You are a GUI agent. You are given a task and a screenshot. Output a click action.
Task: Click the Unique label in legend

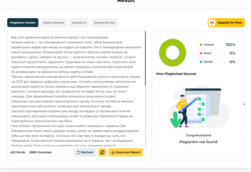pos(209,45)
